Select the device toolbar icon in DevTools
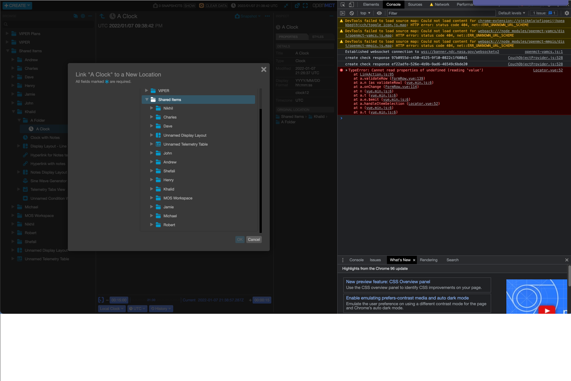571x381 pixels. [351, 4]
